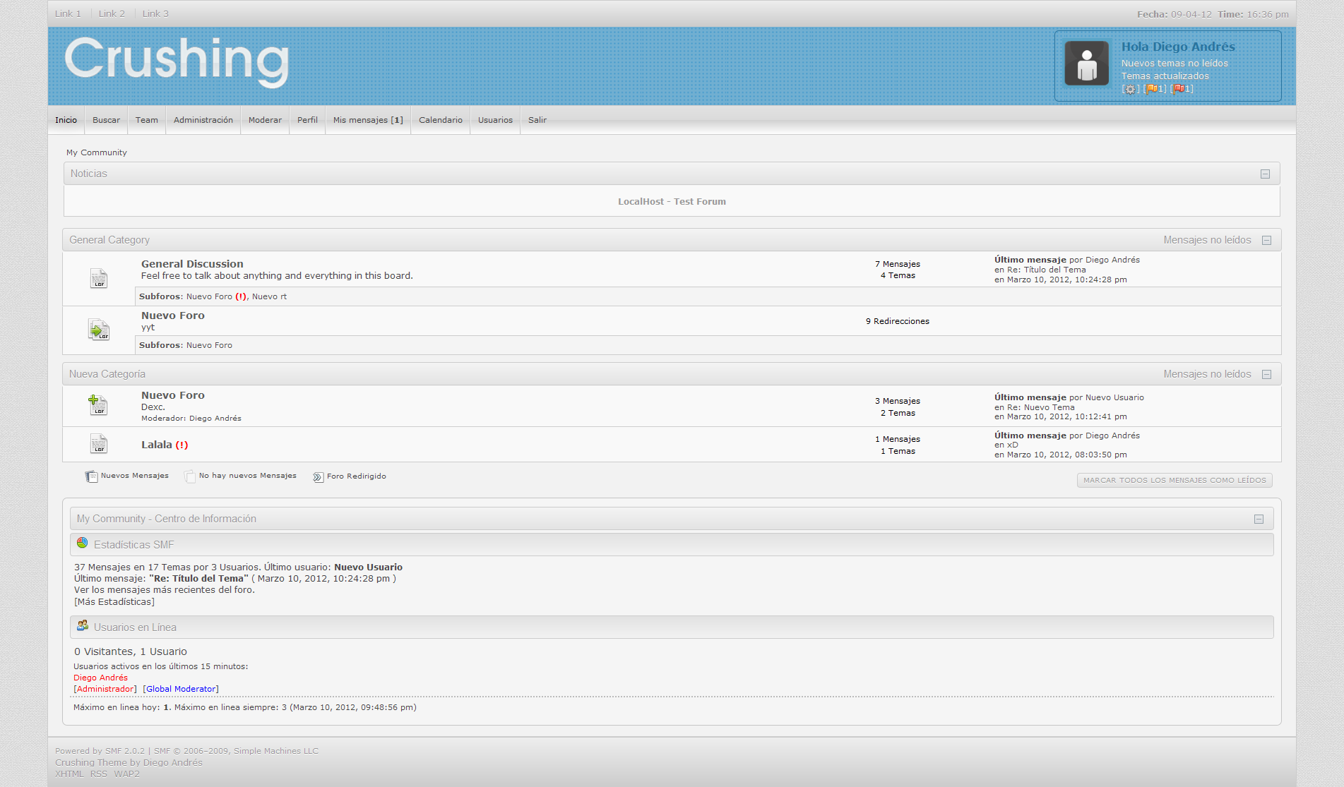Collapse the Nueva Categoría section

point(1266,375)
